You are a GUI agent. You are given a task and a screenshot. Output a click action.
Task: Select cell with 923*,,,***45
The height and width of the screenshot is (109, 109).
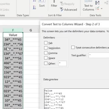tap(13, 77)
